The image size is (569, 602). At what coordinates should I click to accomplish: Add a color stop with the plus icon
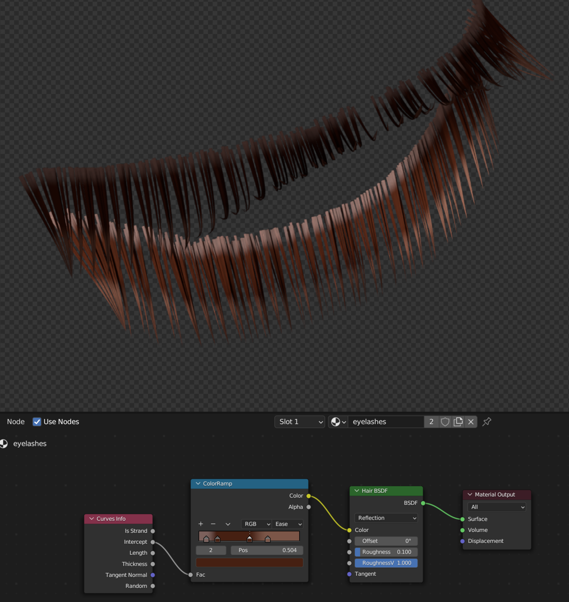pyautogui.click(x=201, y=524)
